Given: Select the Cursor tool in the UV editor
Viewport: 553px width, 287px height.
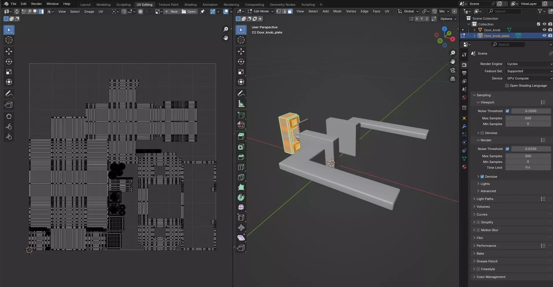Looking at the screenshot, I should pos(9,40).
